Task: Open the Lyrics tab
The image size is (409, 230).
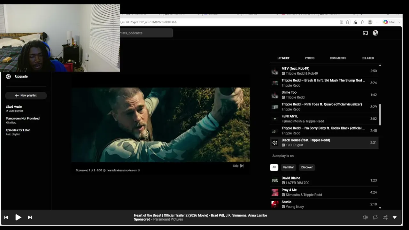Action: (x=310, y=58)
